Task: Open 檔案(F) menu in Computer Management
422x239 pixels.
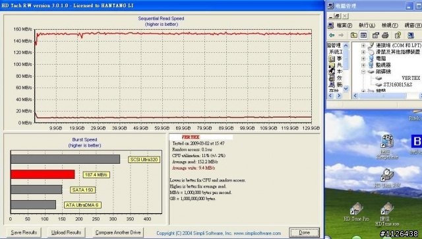Action: [x=344, y=25]
